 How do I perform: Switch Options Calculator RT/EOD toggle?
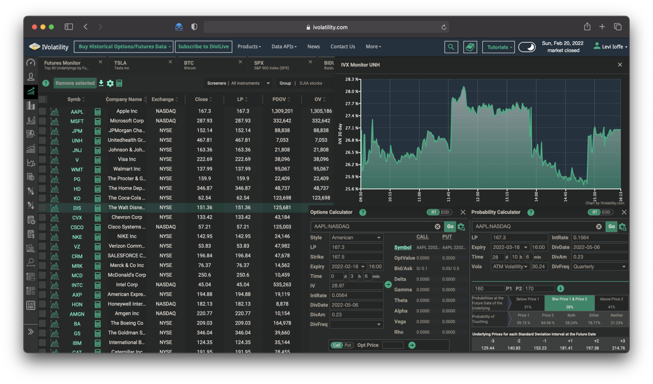(x=439, y=212)
